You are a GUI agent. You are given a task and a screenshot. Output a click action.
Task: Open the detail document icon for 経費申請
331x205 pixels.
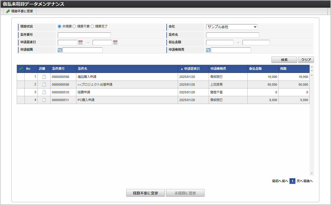(x=44, y=92)
